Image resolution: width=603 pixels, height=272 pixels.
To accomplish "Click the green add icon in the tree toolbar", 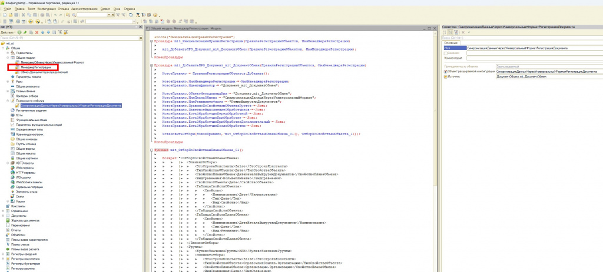I will pyautogui.click(x=19, y=32).
